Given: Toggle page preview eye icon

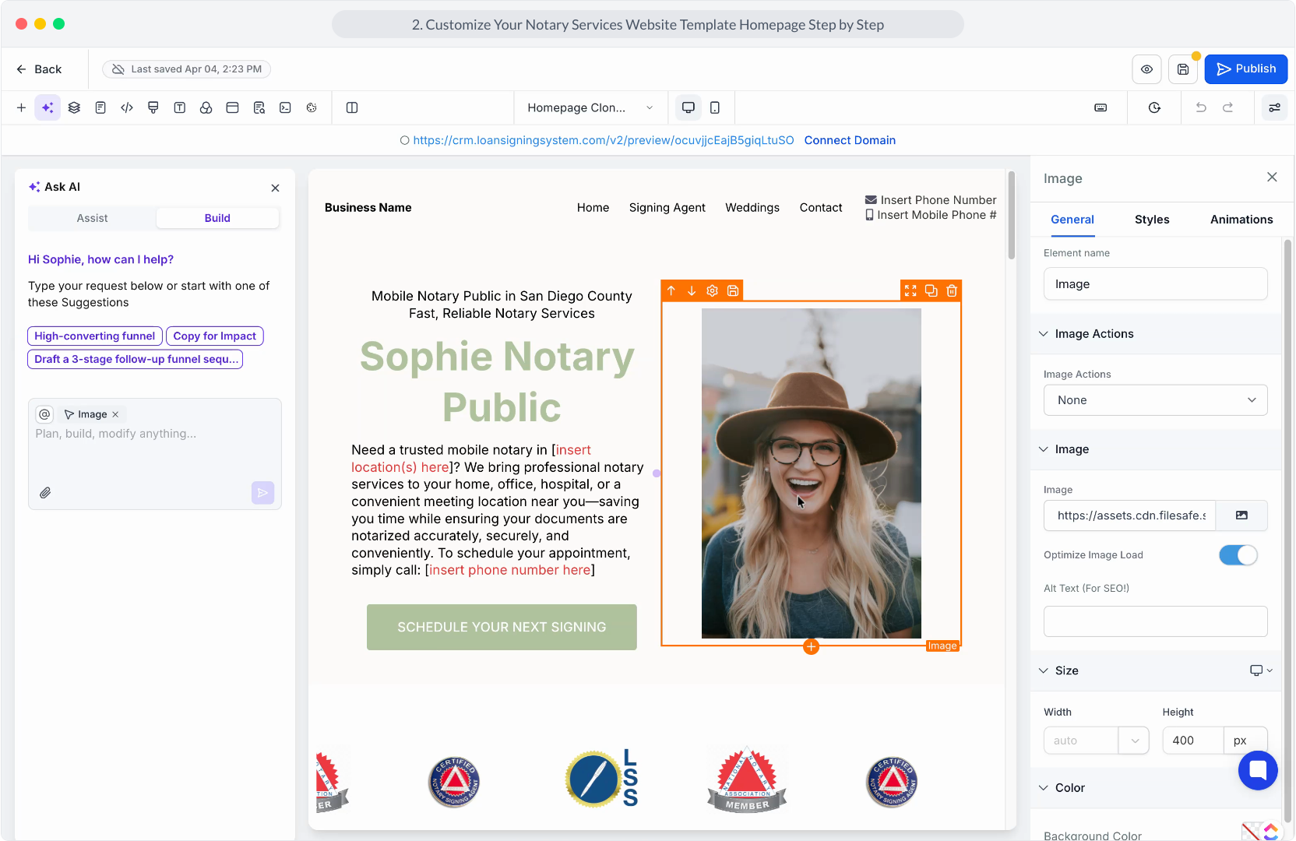Looking at the screenshot, I should pyautogui.click(x=1146, y=69).
